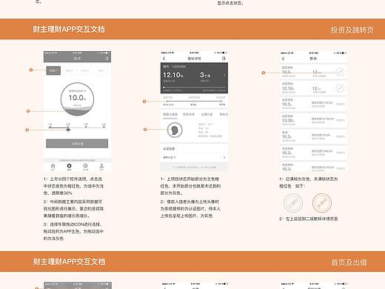This screenshot has height=289, width=385.
Task: Click the 首页及出借 section heading
Action: (x=349, y=262)
